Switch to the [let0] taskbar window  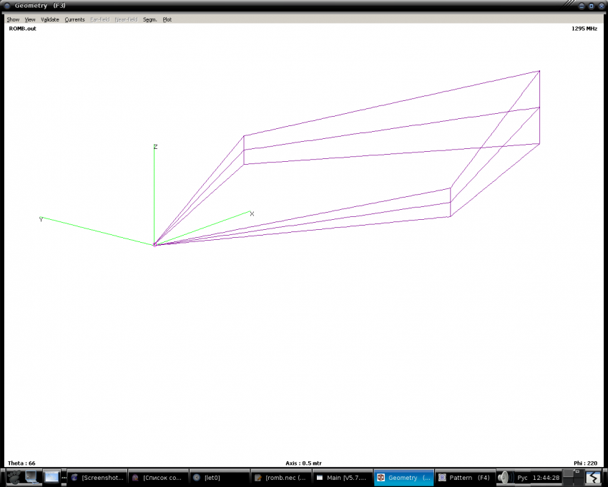[220, 478]
